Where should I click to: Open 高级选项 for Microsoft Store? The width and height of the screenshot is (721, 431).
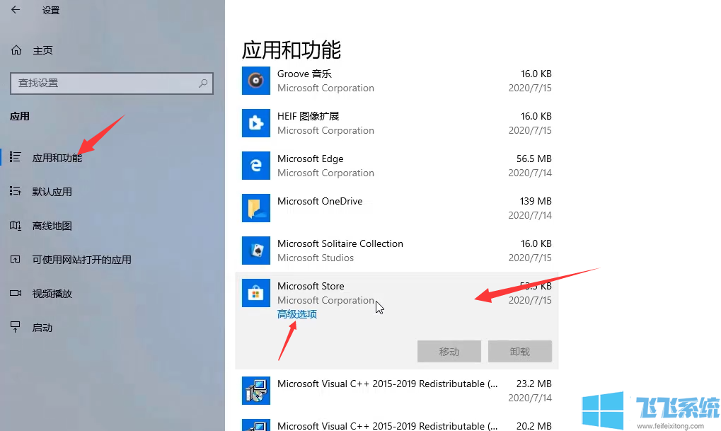[x=296, y=314]
